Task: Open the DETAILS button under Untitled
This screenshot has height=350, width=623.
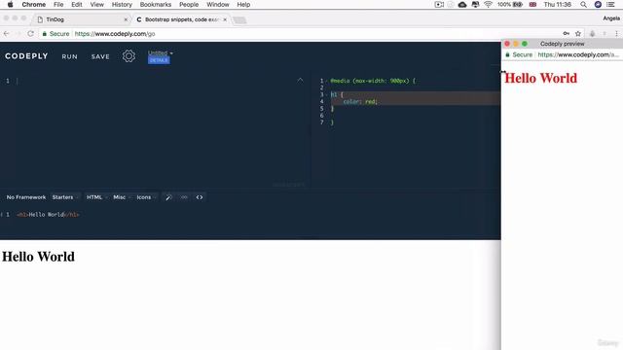Action: [x=159, y=60]
